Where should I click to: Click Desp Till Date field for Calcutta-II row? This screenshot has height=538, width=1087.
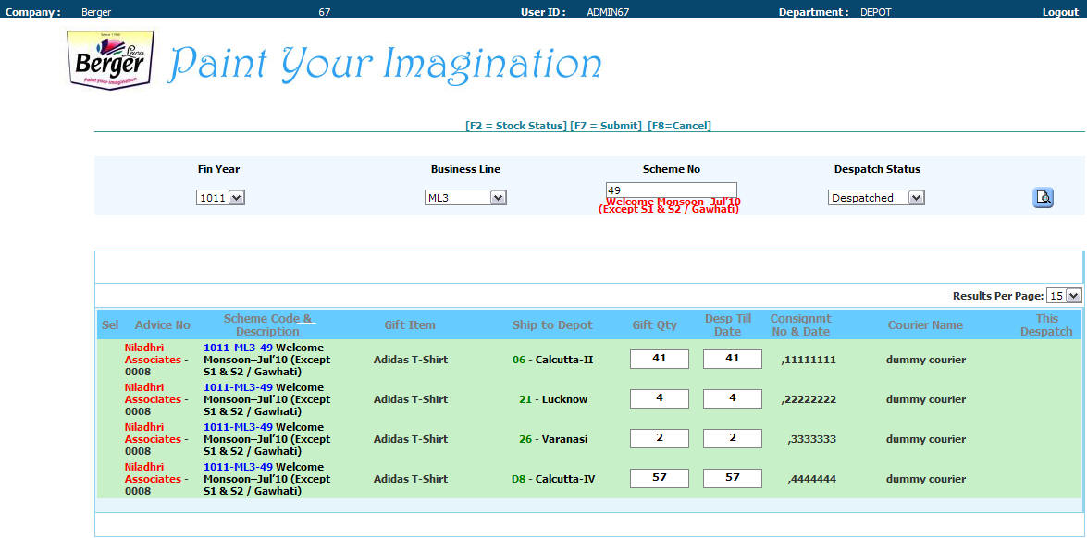click(x=732, y=359)
